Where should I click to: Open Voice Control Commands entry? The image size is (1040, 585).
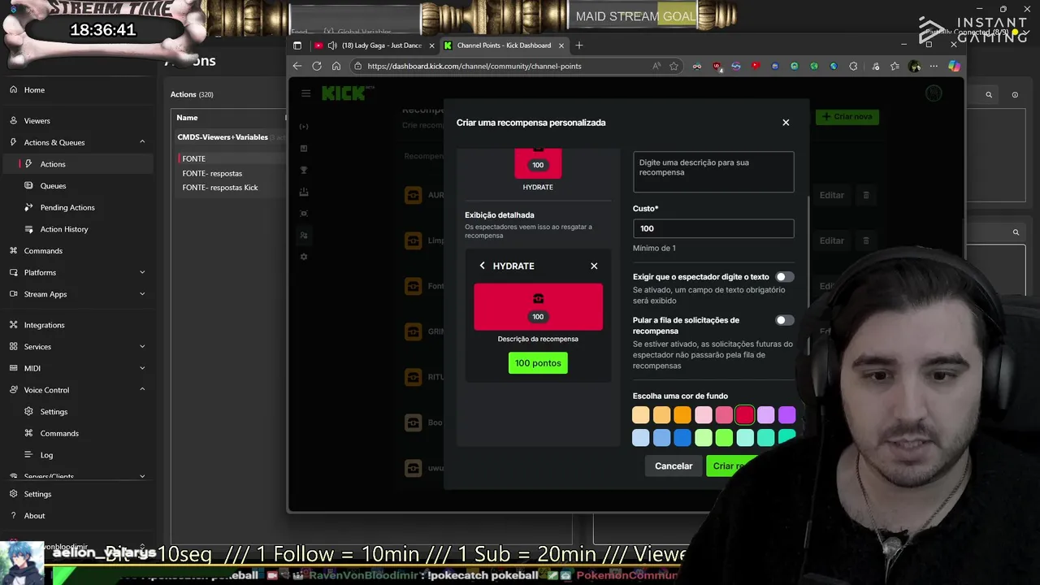point(59,433)
